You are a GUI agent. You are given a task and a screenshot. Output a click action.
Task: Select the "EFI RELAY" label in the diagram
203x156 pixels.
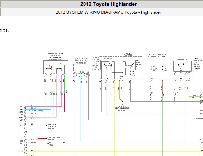coord(108,59)
